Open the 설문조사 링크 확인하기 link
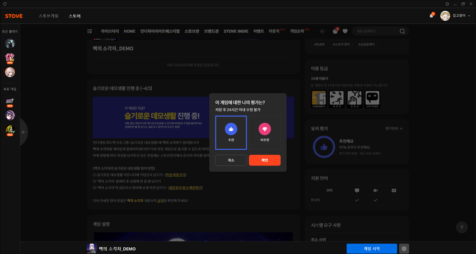 coord(185,188)
